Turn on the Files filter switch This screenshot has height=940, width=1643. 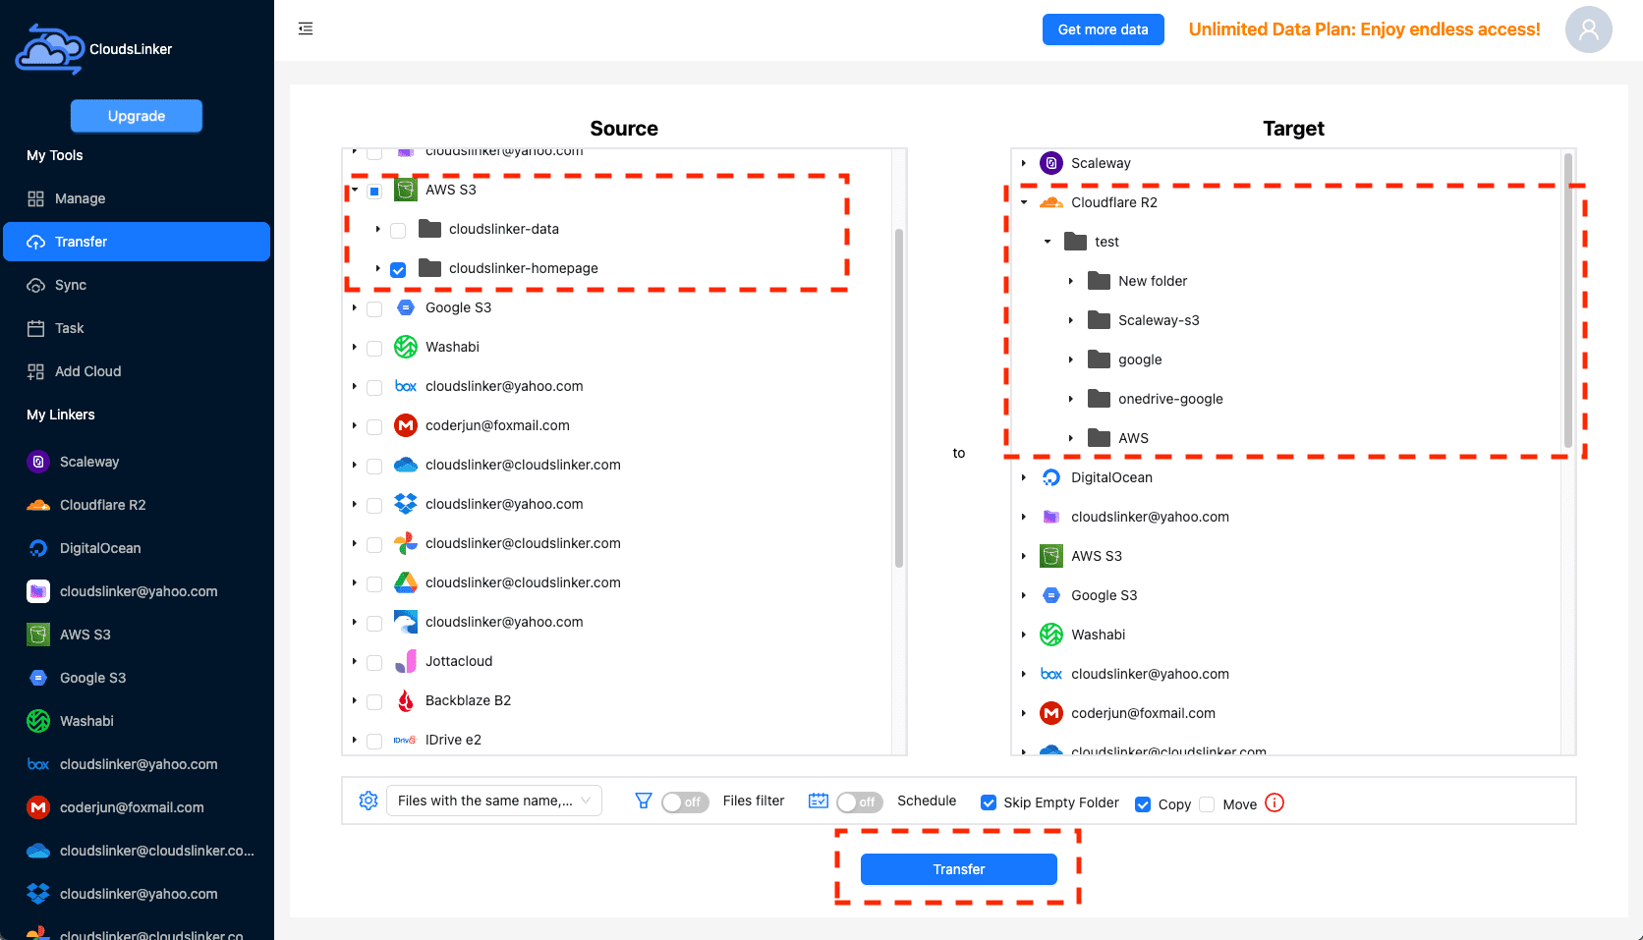(685, 802)
